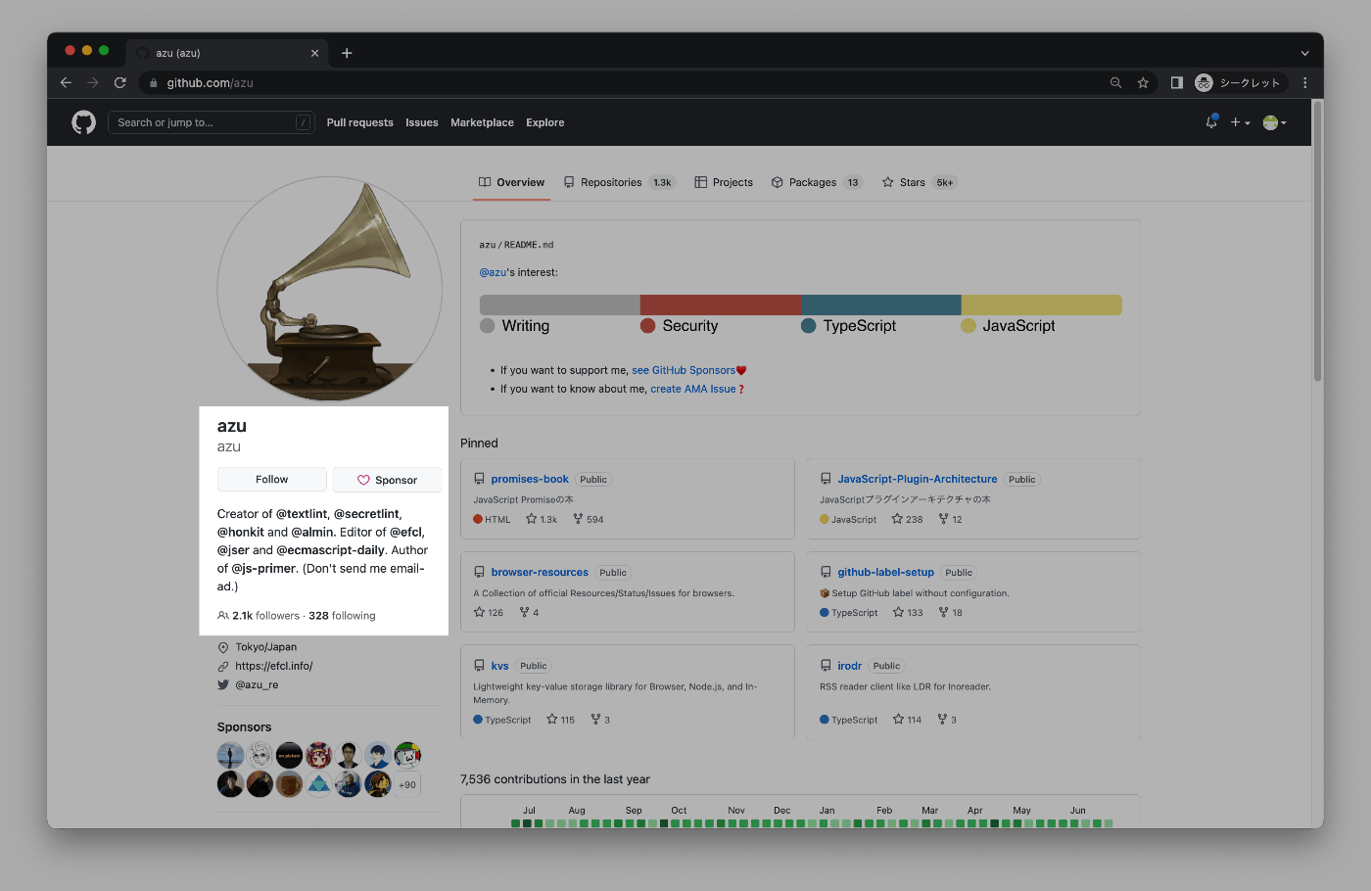Expand the tab search chevron in the title bar
1371x891 pixels.
coord(1304,53)
